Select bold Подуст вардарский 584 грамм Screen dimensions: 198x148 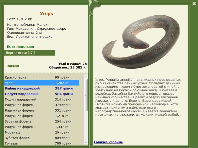tap(42, 94)
